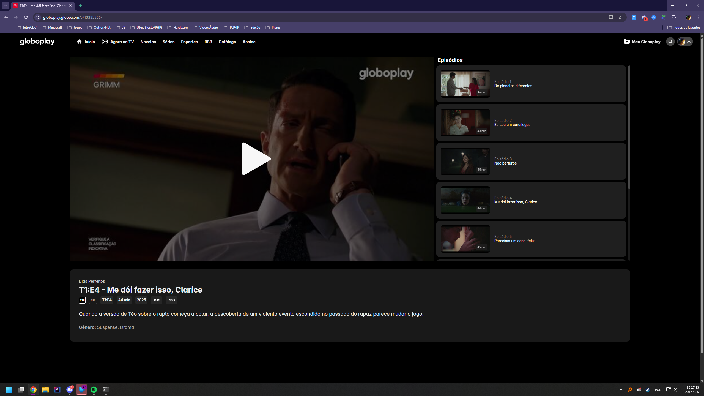Switch the POR keyboard language indicator
704x396 pixels.
click(658, 390)
